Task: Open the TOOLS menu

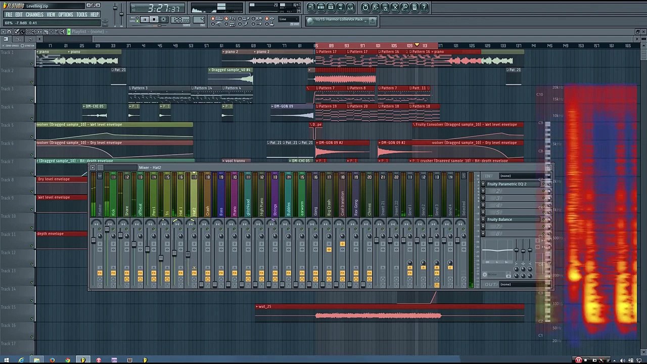Action: (82, 15)
